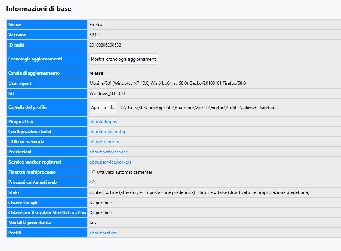Click the Windows_NT 10.0 value
Screen dimensions: 341x251
(107, 93)
